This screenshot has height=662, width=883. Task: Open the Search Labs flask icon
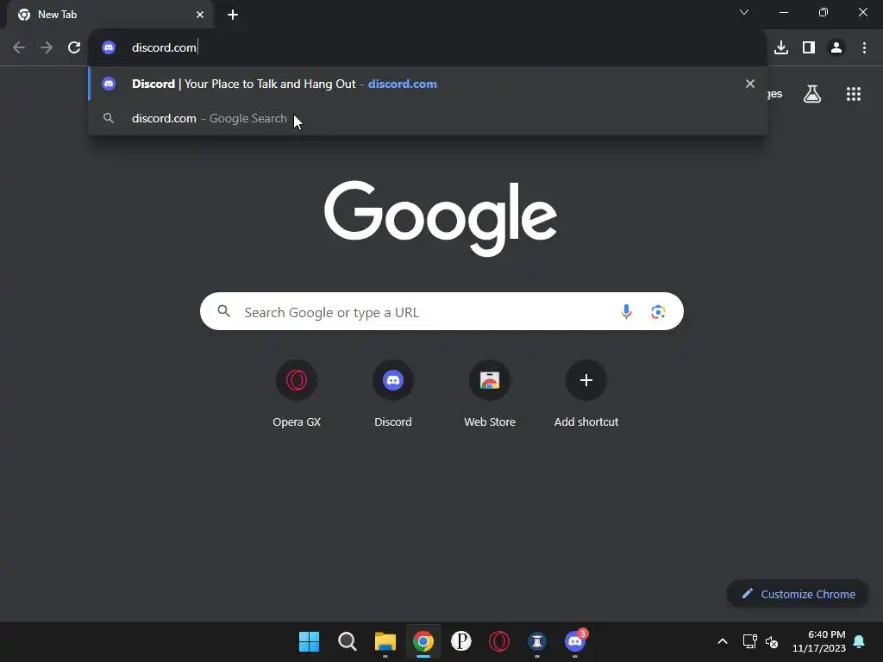click(x=812, y=94)
